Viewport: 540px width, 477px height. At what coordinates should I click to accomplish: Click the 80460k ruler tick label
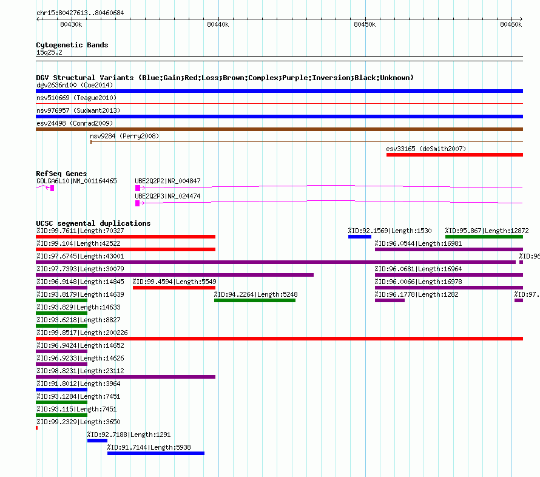coord(511,24)
